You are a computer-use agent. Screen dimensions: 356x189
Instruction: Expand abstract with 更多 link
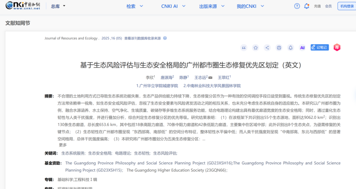63,145
